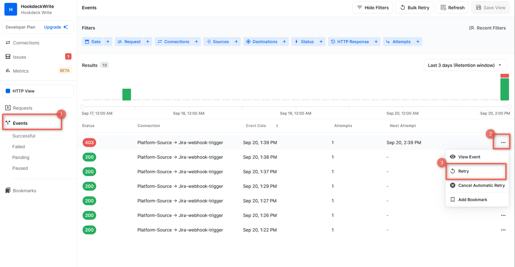Open the Date filter dropdown
Screen dimensions: 515x267
click(92, 42)
